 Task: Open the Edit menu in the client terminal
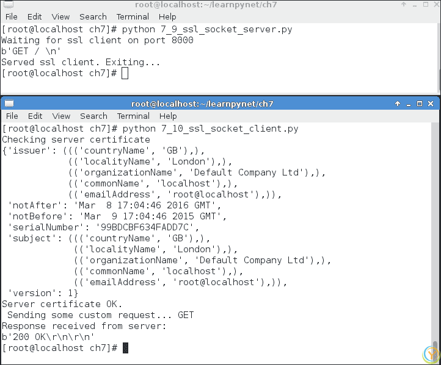[35, 116]
